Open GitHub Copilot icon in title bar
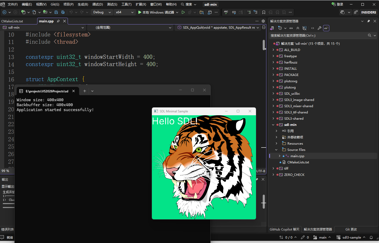 click(343, 12)
